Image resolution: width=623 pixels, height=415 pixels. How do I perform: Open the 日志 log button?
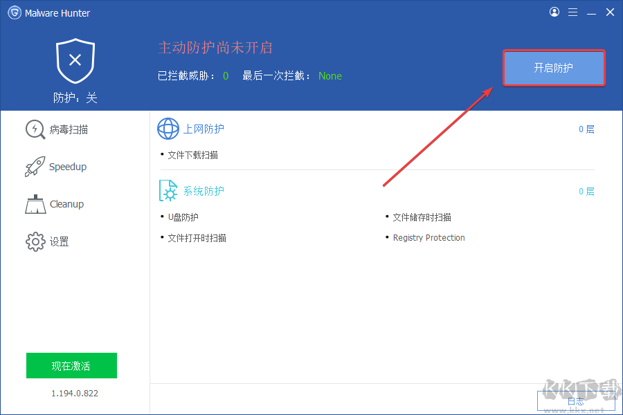click(576, 400)
